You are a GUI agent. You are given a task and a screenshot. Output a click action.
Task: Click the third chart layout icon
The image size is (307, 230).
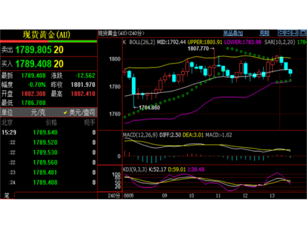295,33
